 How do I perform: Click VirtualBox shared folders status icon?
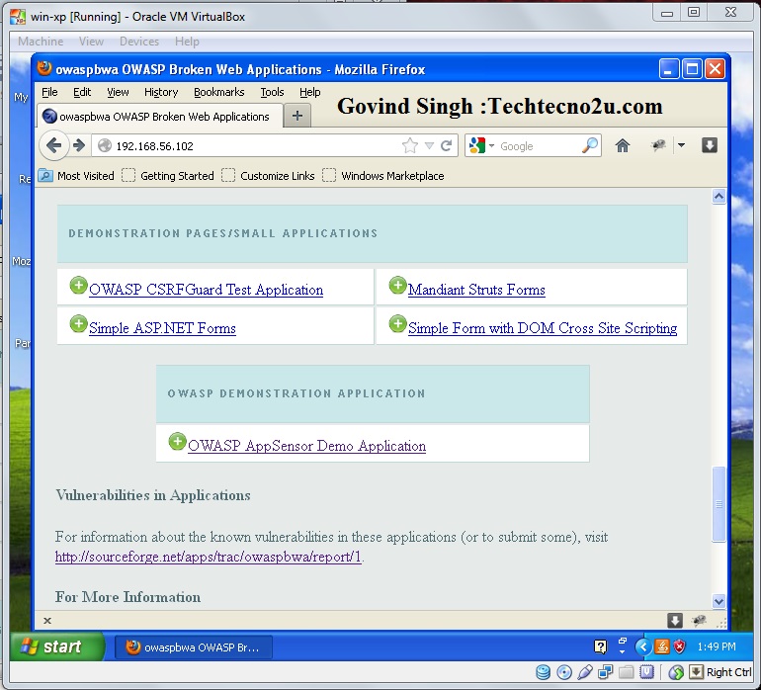pyautogui.click(x=626, y=672)
